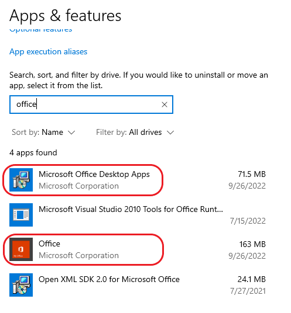
Task: Click the Visual Studio 2010 Tools icon
Action: (x=21, y=215)
